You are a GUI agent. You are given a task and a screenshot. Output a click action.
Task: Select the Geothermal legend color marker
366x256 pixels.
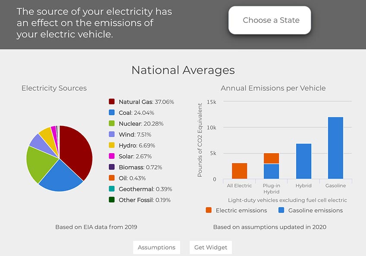(113, 189)
